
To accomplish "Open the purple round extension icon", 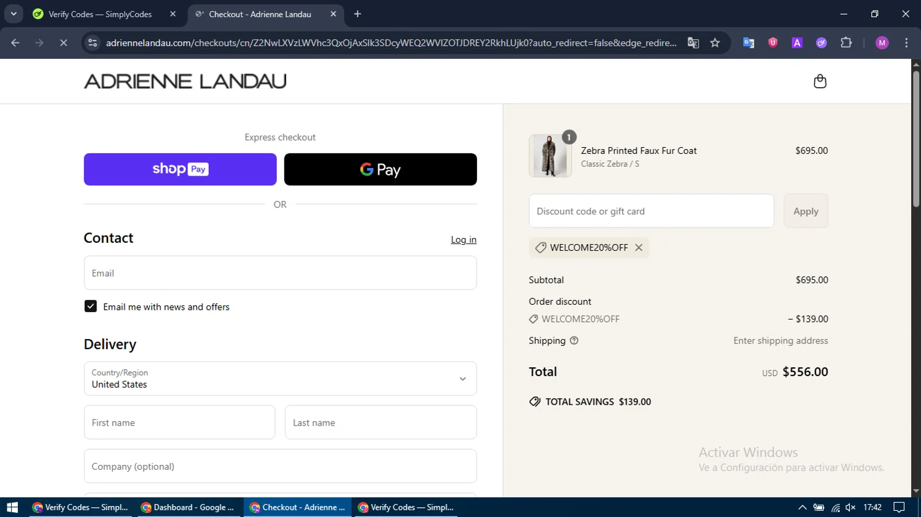I will (x=822, y=43).
